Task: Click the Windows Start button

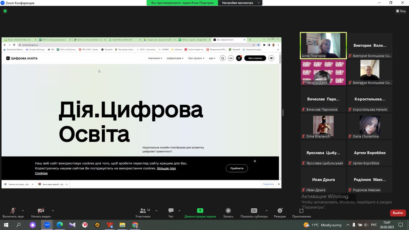Action: [x=6, y=225]
